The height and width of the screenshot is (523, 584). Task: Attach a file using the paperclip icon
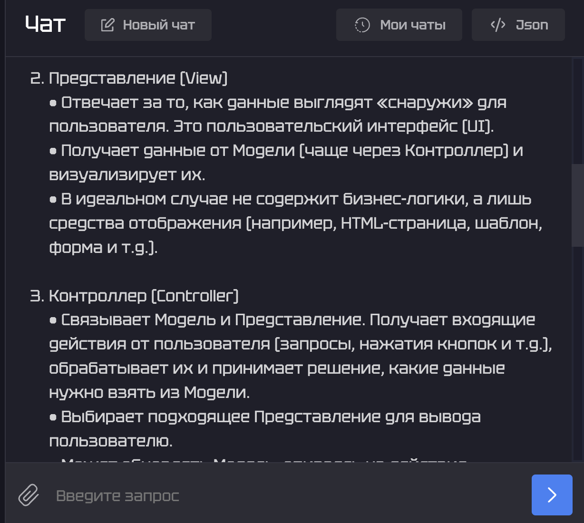coord(29,495)
